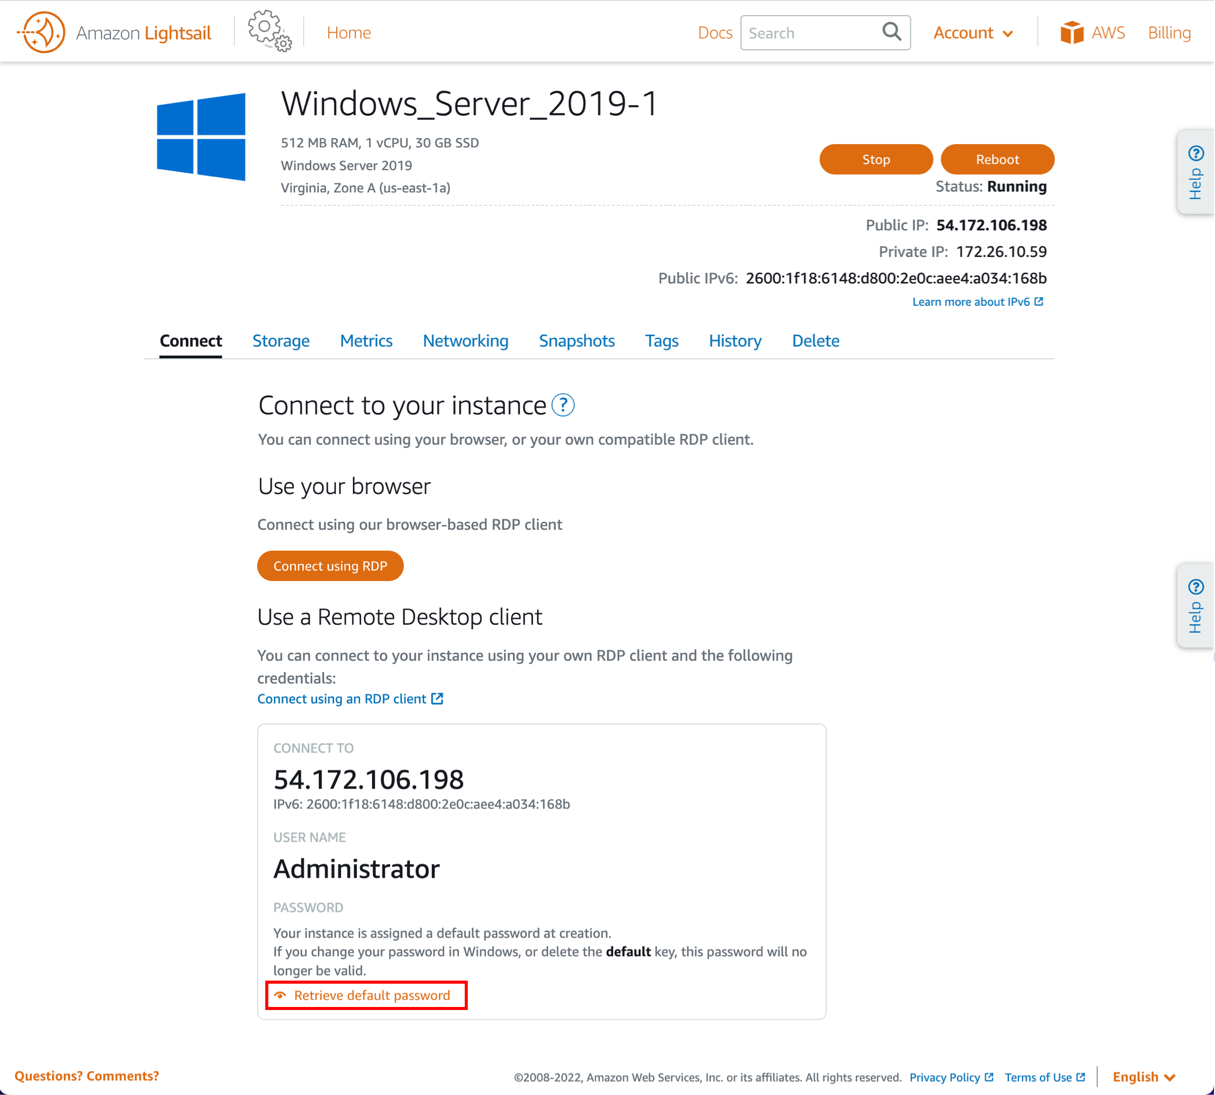Click the Windows logo instance icon
This screenshot has width=1215, height=1095.
pyautogui.click(x=201, y=137)
